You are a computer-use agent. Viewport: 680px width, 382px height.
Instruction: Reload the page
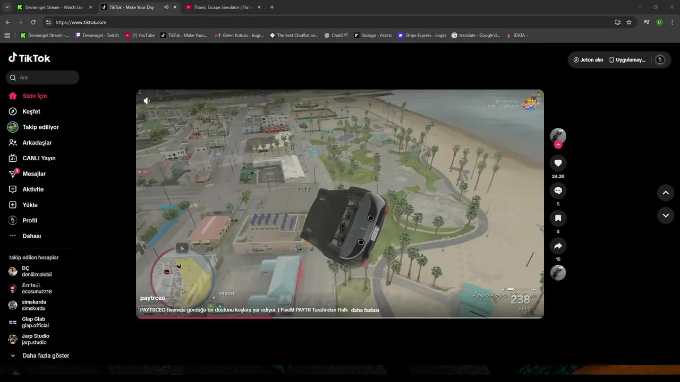(x=33, y=22)
